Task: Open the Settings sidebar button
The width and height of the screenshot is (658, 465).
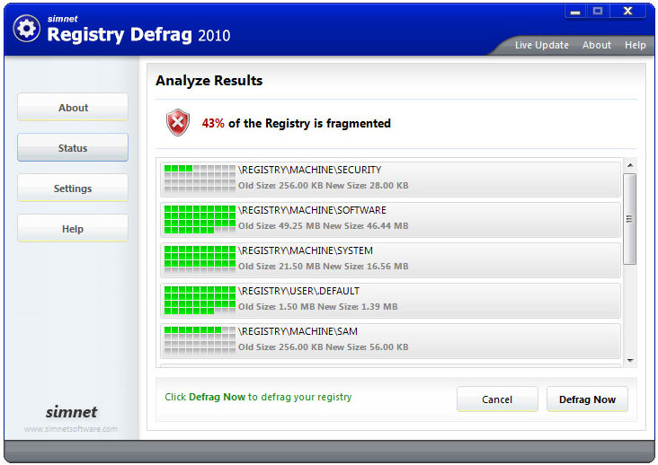Action: point(73,189)
